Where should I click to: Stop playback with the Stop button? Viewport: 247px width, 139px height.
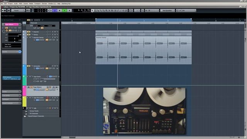click(59, 10)
